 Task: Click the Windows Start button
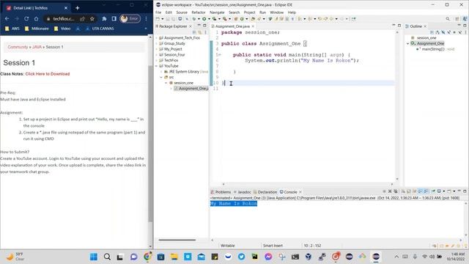94,257
